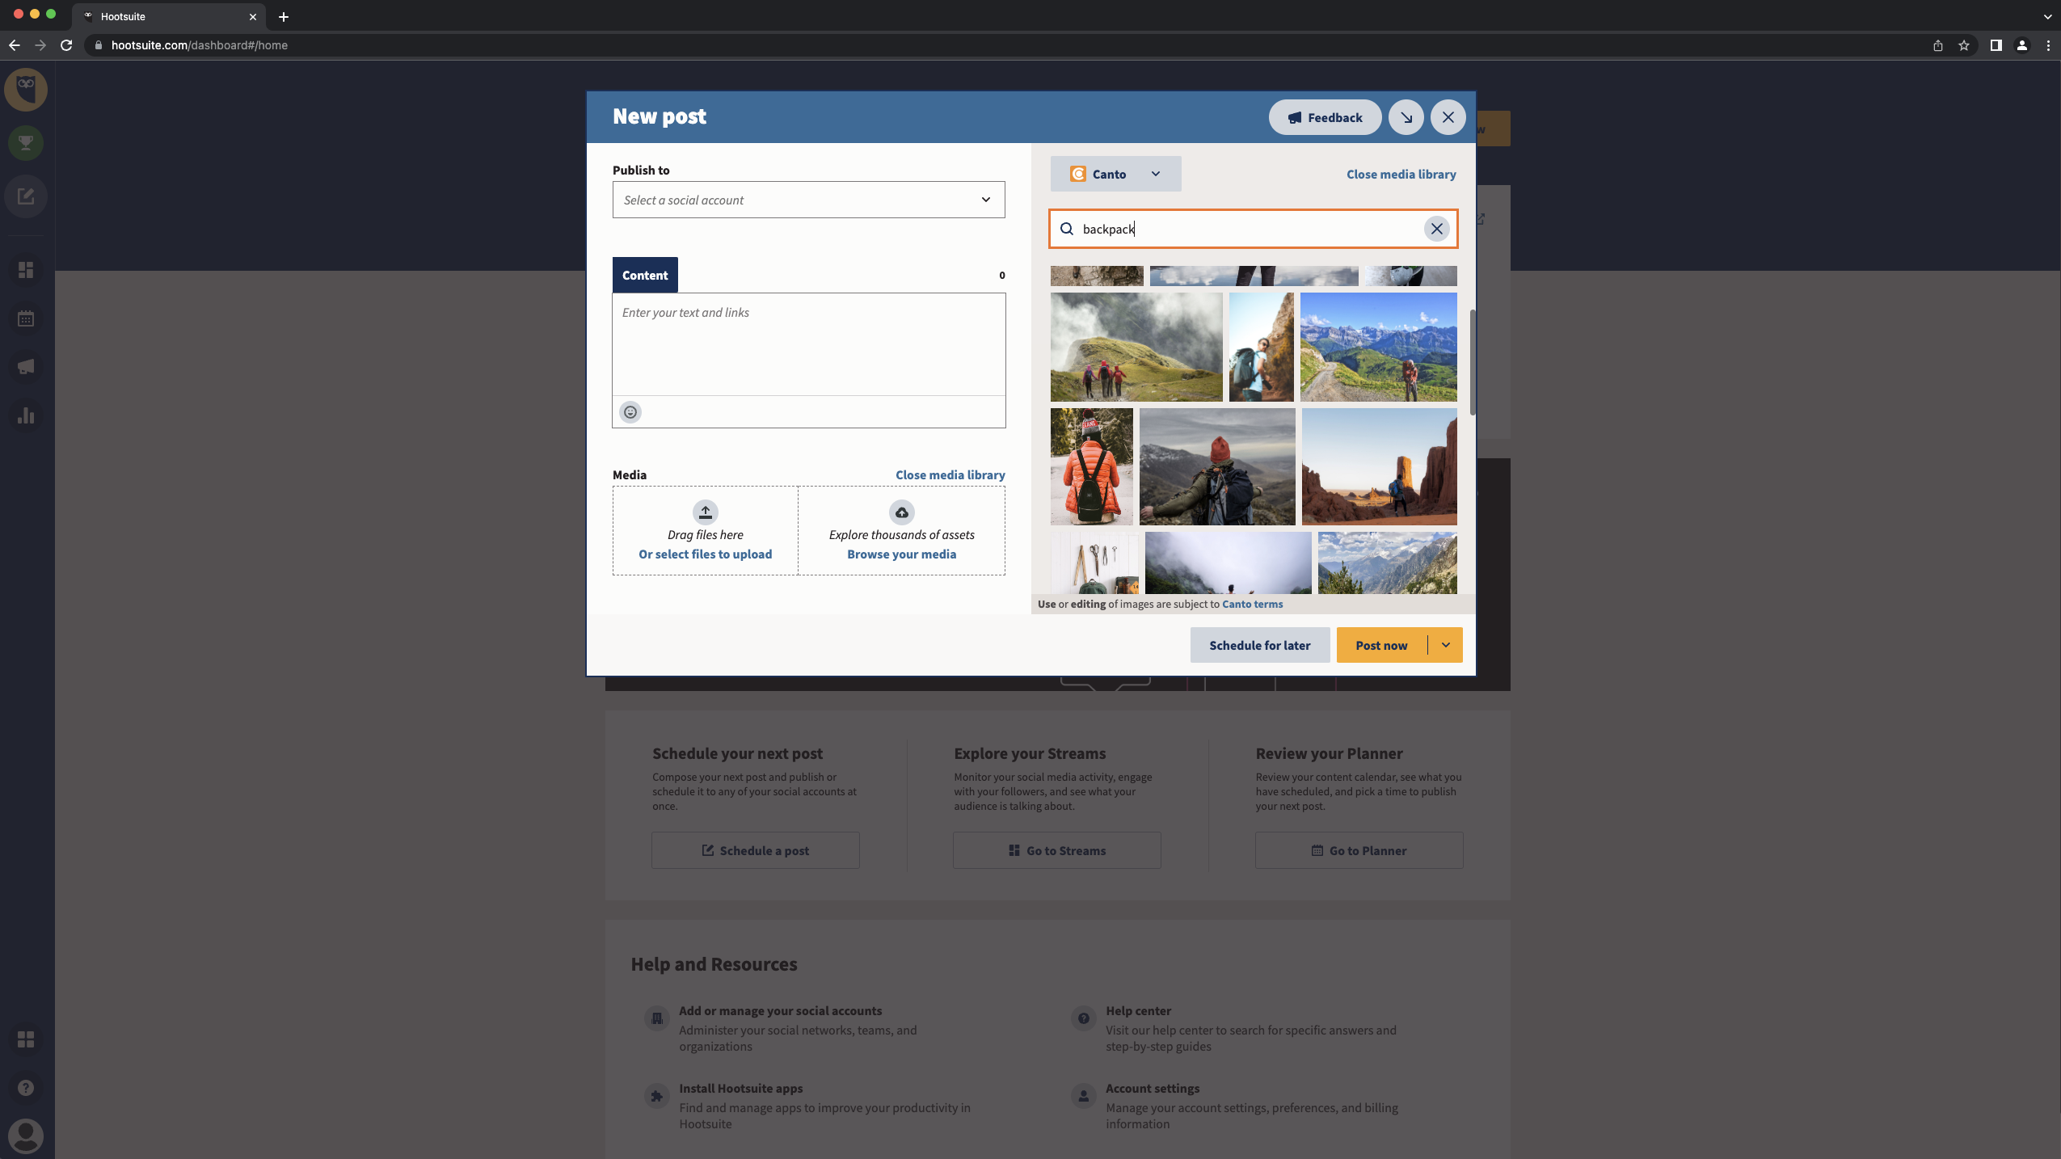The height and width of the screenshot is (1159, 2061).
Task: Open the Analytics bar-chart icon
Action: (26, 415)
